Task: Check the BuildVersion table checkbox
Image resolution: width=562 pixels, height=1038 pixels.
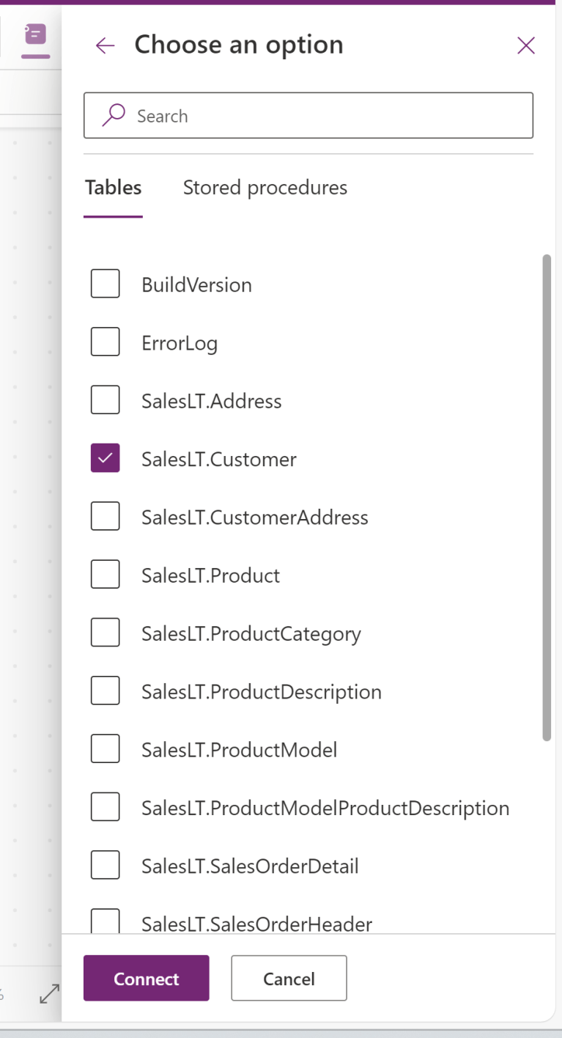Action: (105, 284)
